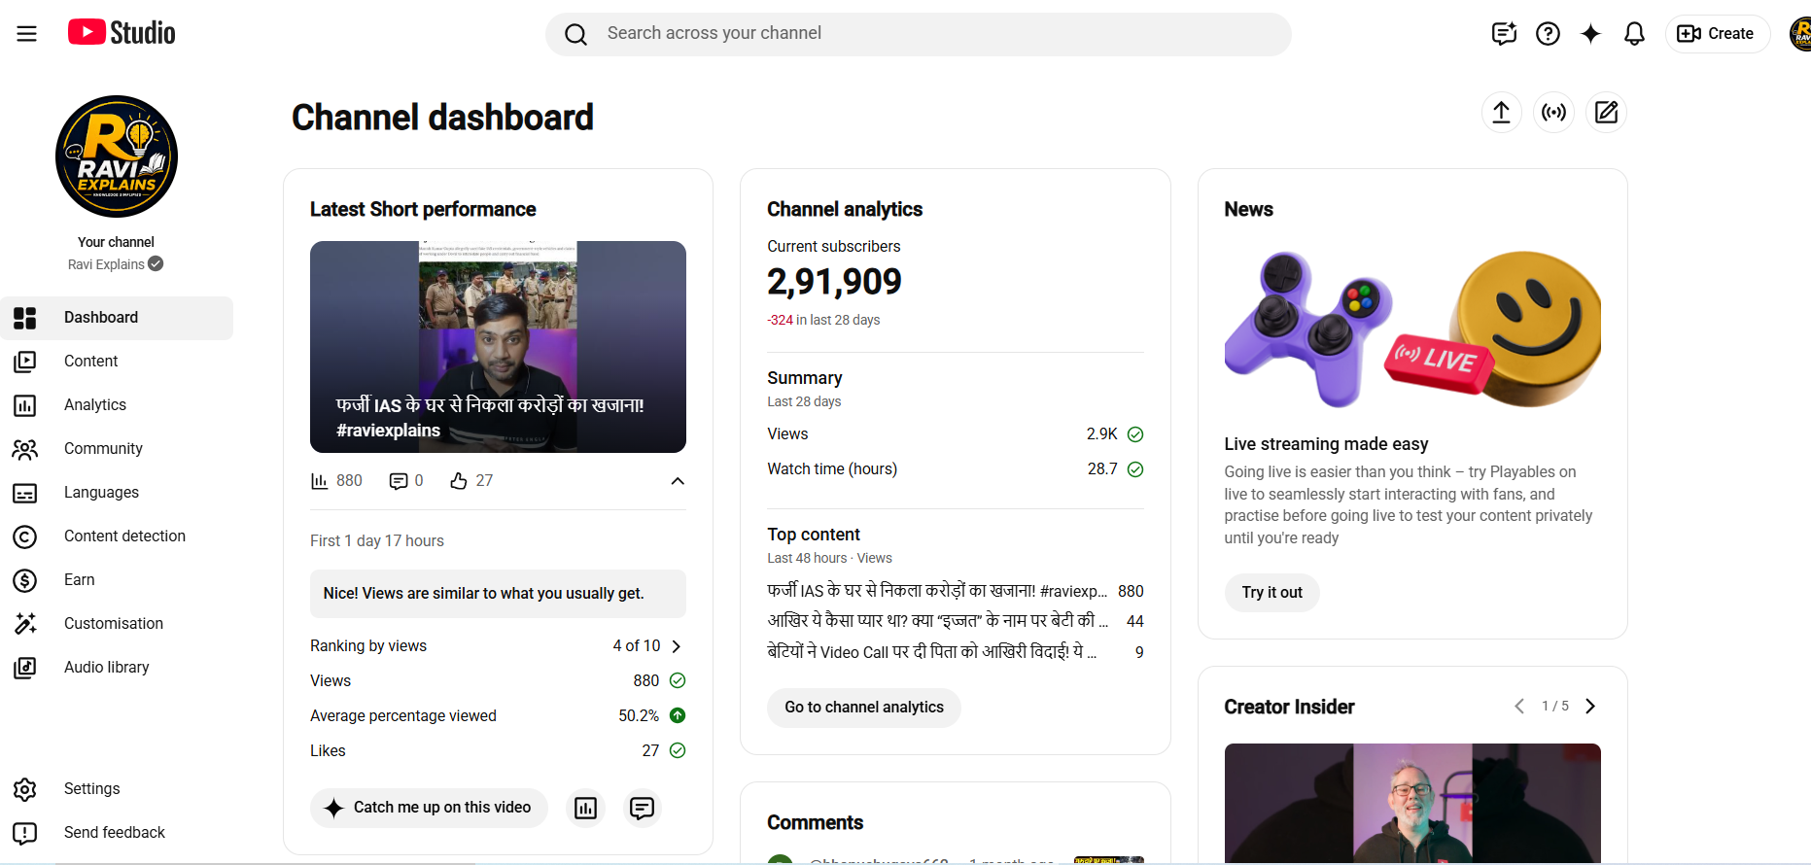Open the Creator Insider video thumbnail
This screenshot has height=865, width=1811.
tap(1412, 803)
